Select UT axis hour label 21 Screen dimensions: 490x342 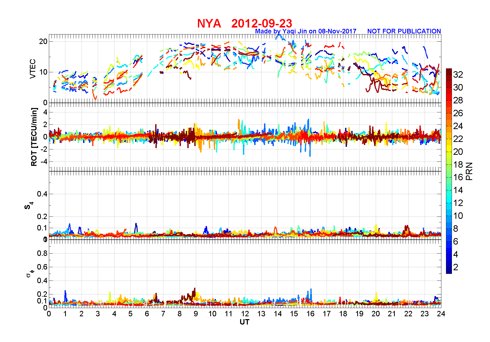coord(392,314)
